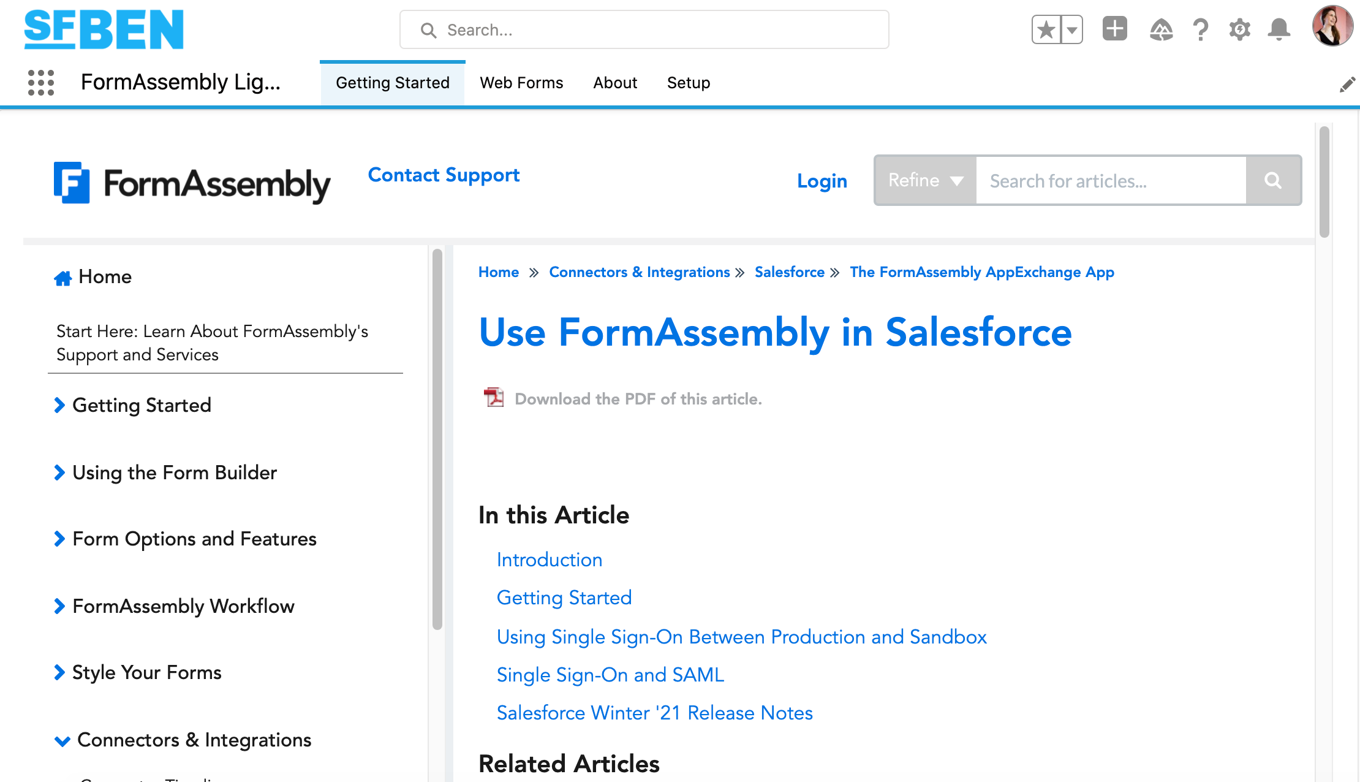1360x782 pixels.
Task: Click the Use FormAssembly in Salesforce title
Action: pos(776,333)
